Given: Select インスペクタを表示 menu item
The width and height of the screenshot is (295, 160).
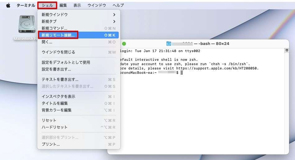Looking at the screenshot, I should point(79,96).
